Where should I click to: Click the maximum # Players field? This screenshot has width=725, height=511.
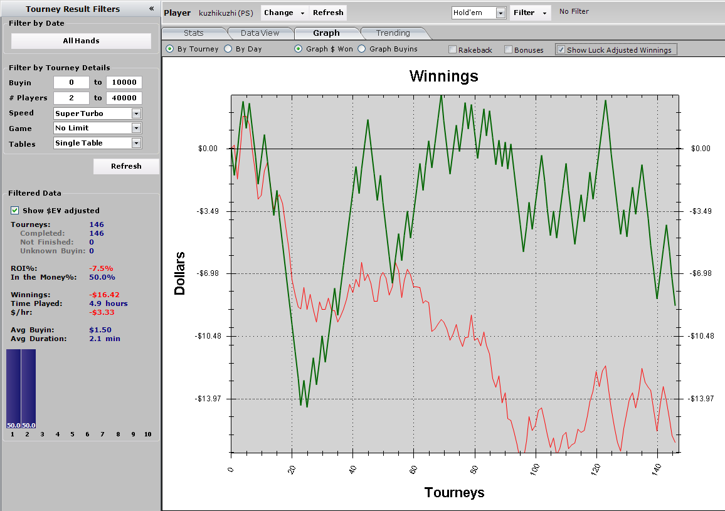click(x=124, y=98)
